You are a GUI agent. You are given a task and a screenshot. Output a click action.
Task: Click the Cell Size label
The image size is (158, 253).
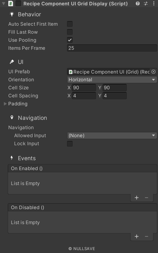(x=18, y=88)
